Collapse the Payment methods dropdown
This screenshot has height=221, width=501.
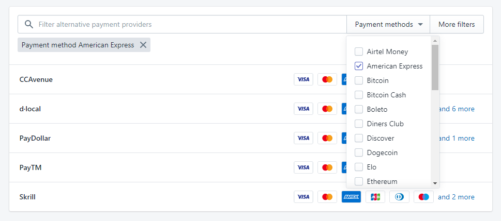pos(388,24)
